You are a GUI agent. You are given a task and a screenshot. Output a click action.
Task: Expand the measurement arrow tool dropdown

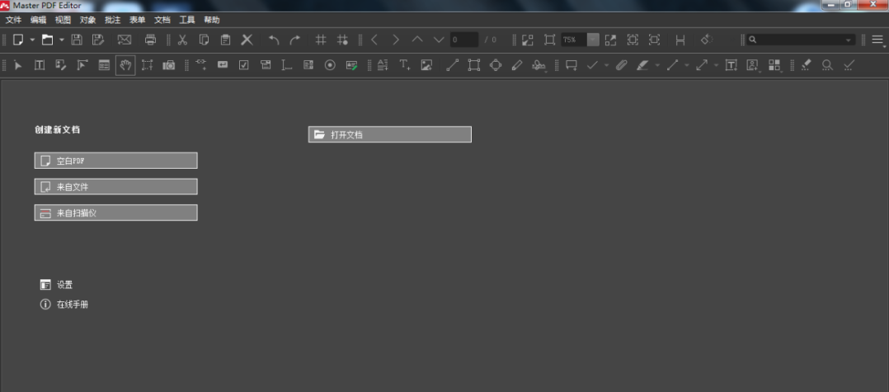pos(716,65)
